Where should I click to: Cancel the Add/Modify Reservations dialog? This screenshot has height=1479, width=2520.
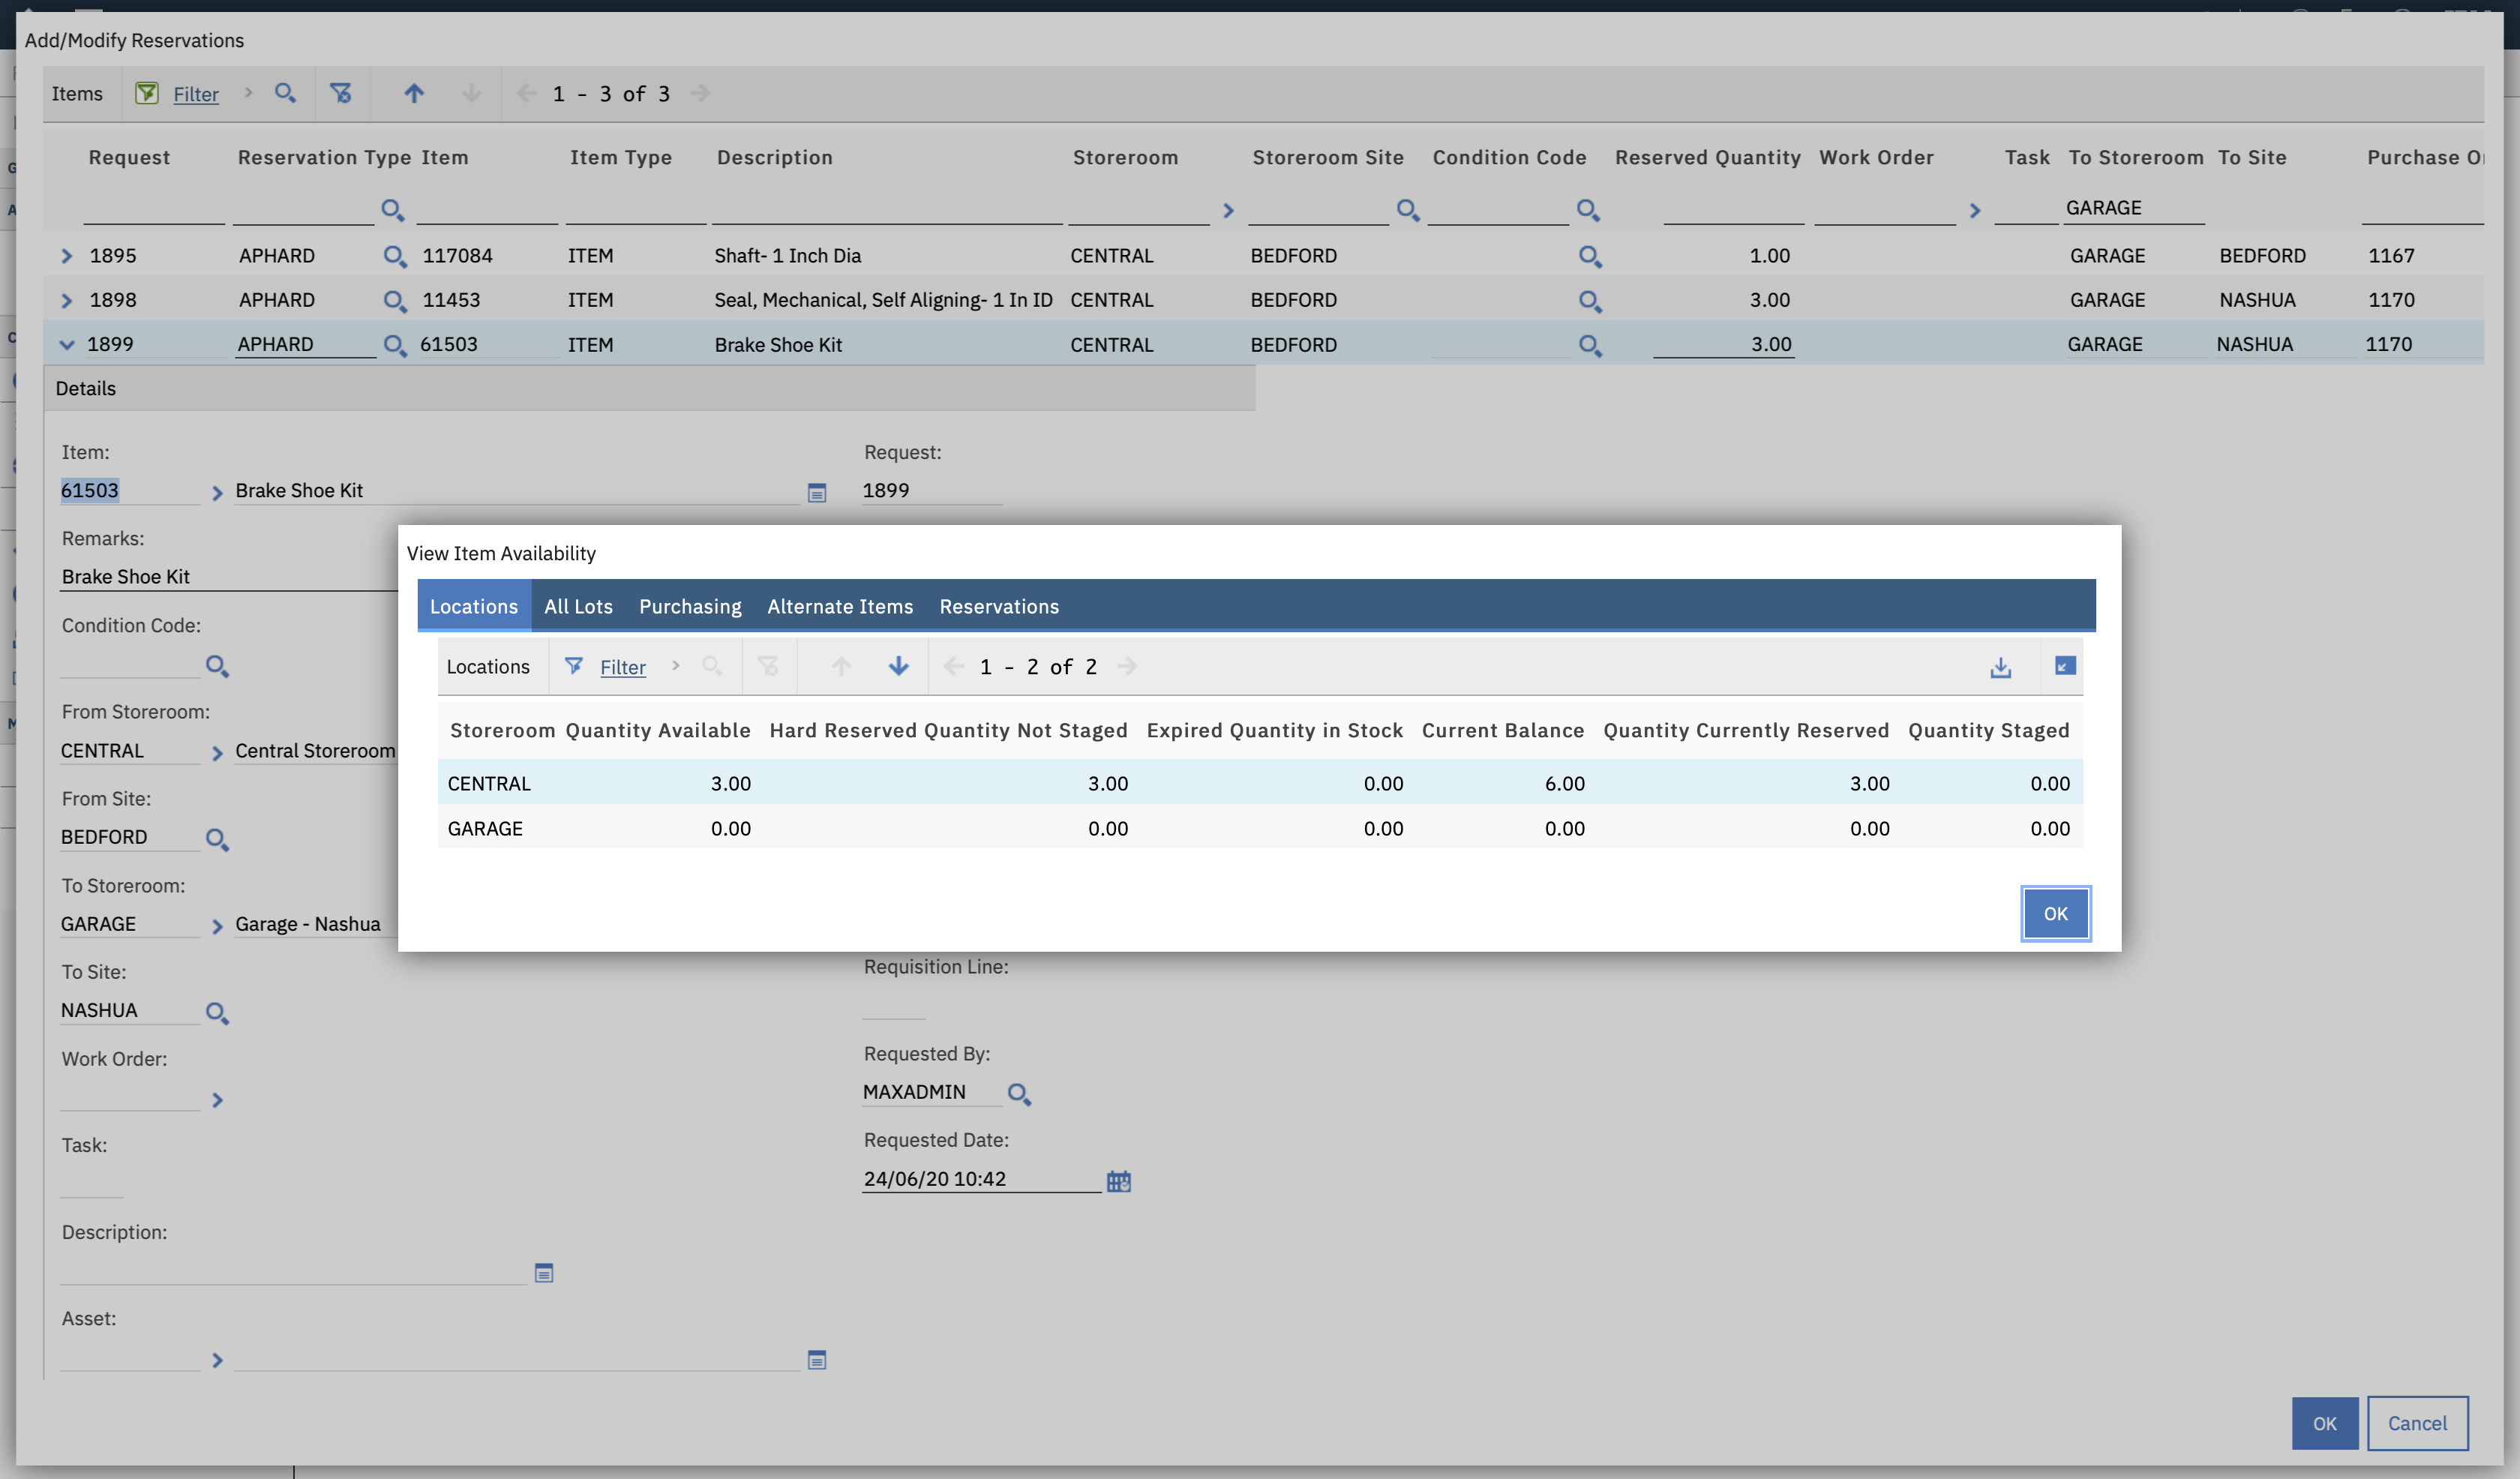(2419, 1423)
